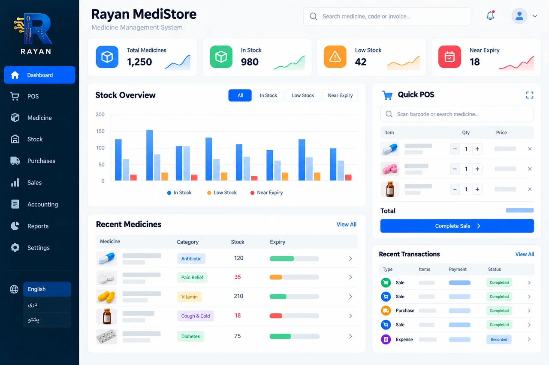Filter Stock Overview by Low Stock
Viewport: 549px width, 365px height.
[x=303, y=95]
